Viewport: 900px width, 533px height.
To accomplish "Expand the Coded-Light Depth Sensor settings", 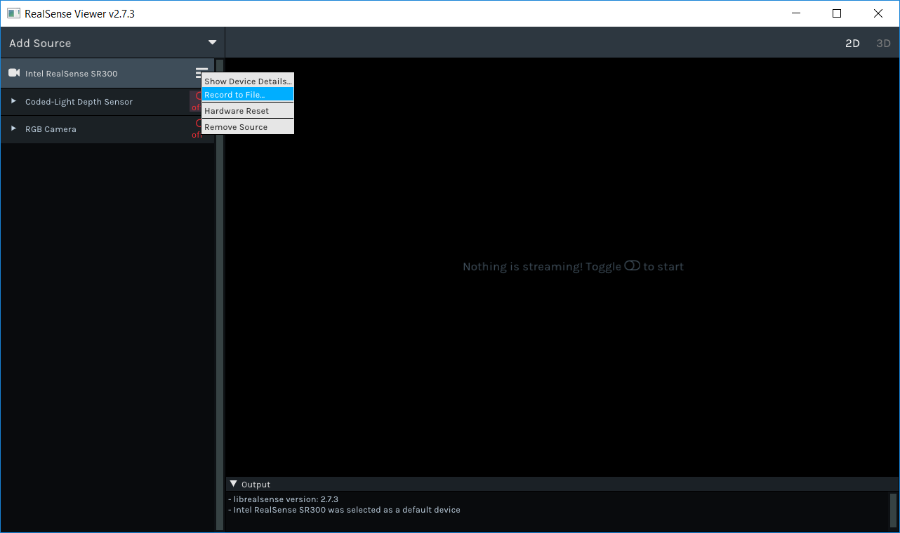I will [13, 101].
